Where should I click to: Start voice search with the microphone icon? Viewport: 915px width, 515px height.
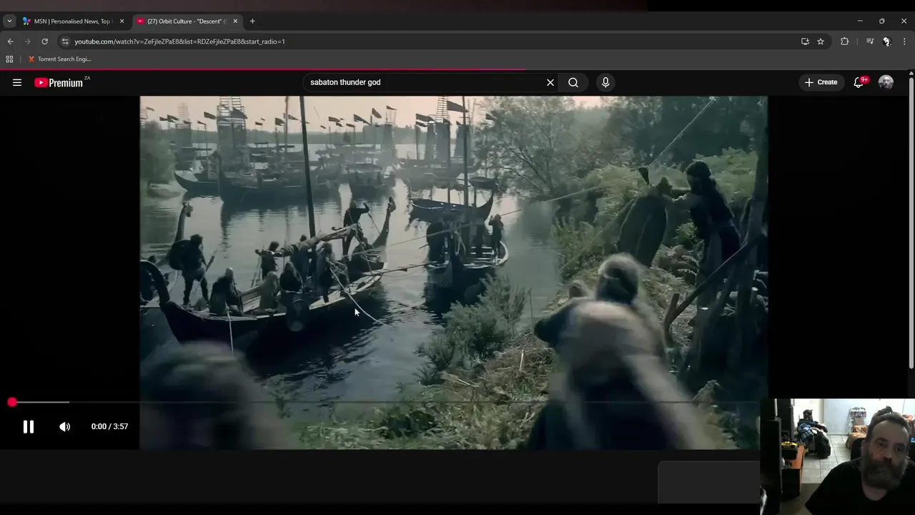tap(605, 82)
